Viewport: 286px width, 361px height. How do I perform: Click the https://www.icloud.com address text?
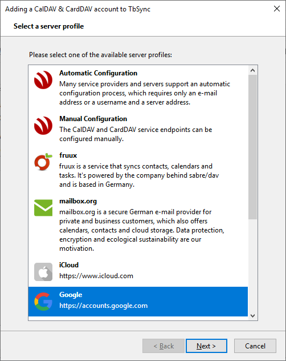pos(96,276)
